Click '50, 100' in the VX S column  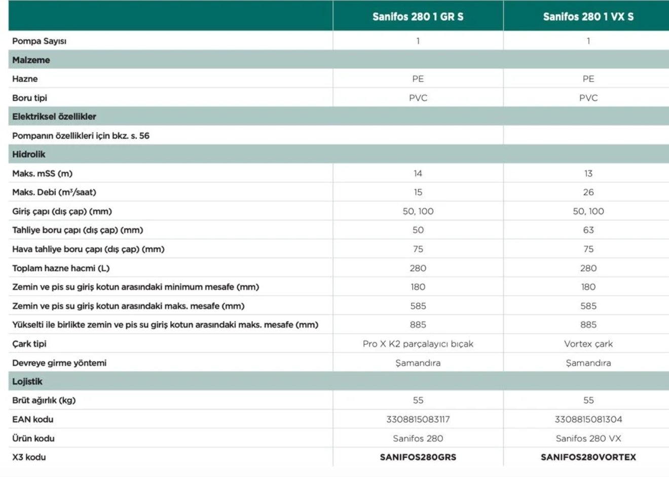pos(588,211)
